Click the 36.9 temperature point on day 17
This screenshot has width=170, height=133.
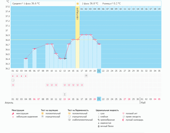click(x=82, y=35)
